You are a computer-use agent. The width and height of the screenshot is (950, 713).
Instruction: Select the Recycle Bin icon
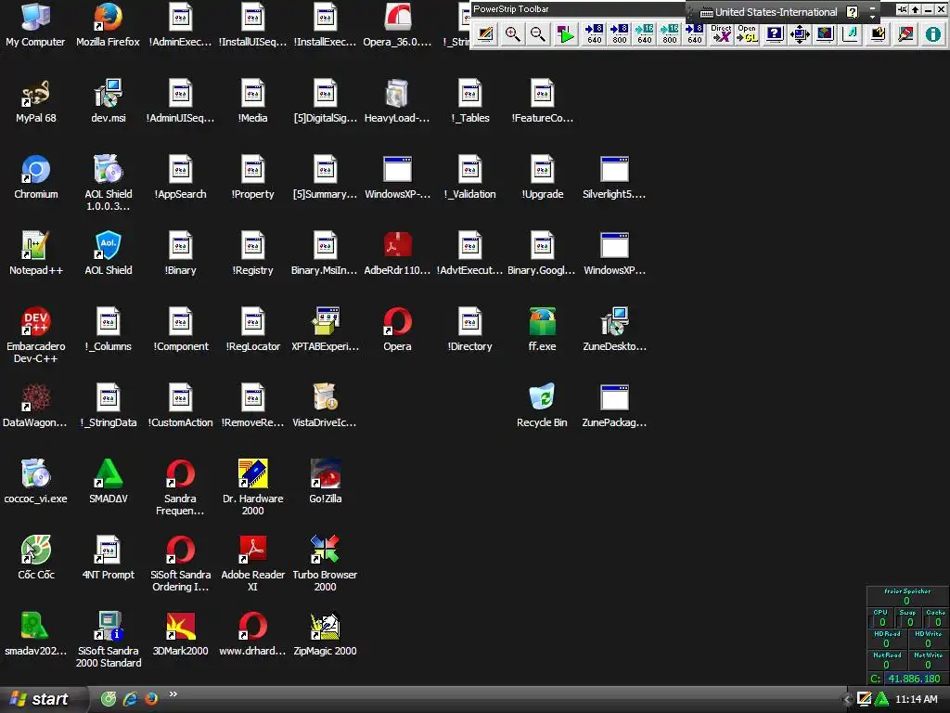542,405
